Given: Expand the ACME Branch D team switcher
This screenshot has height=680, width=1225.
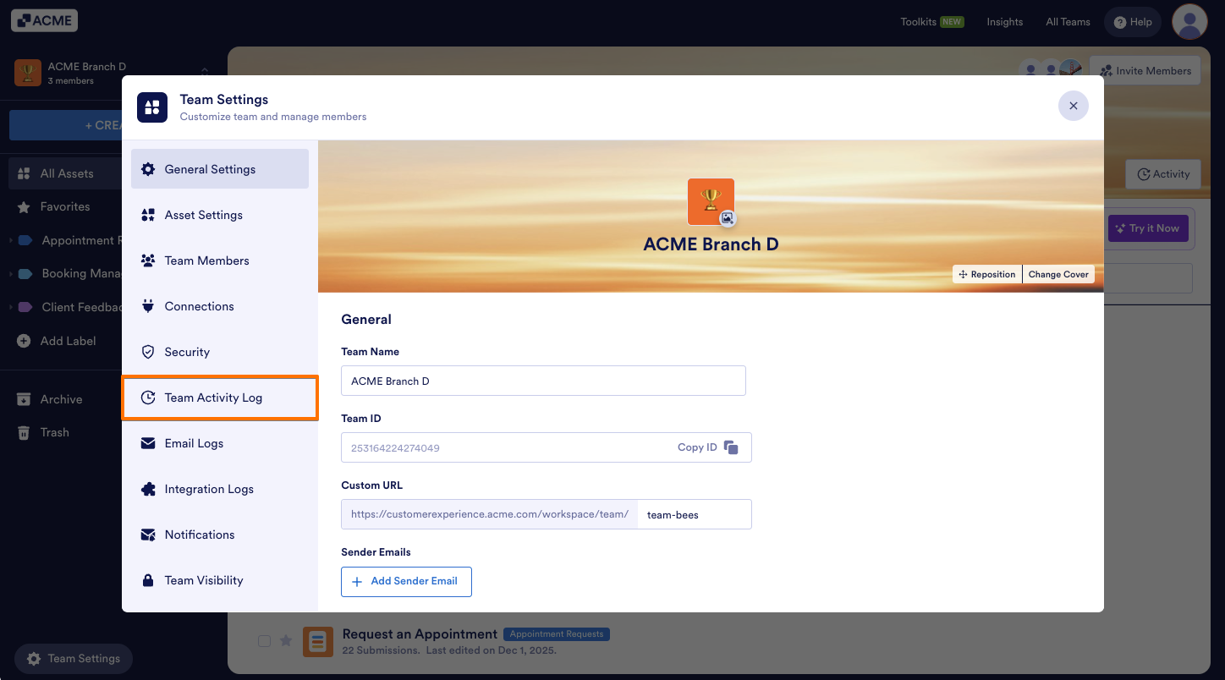Looking at the screenshot, I should [204, 73].
